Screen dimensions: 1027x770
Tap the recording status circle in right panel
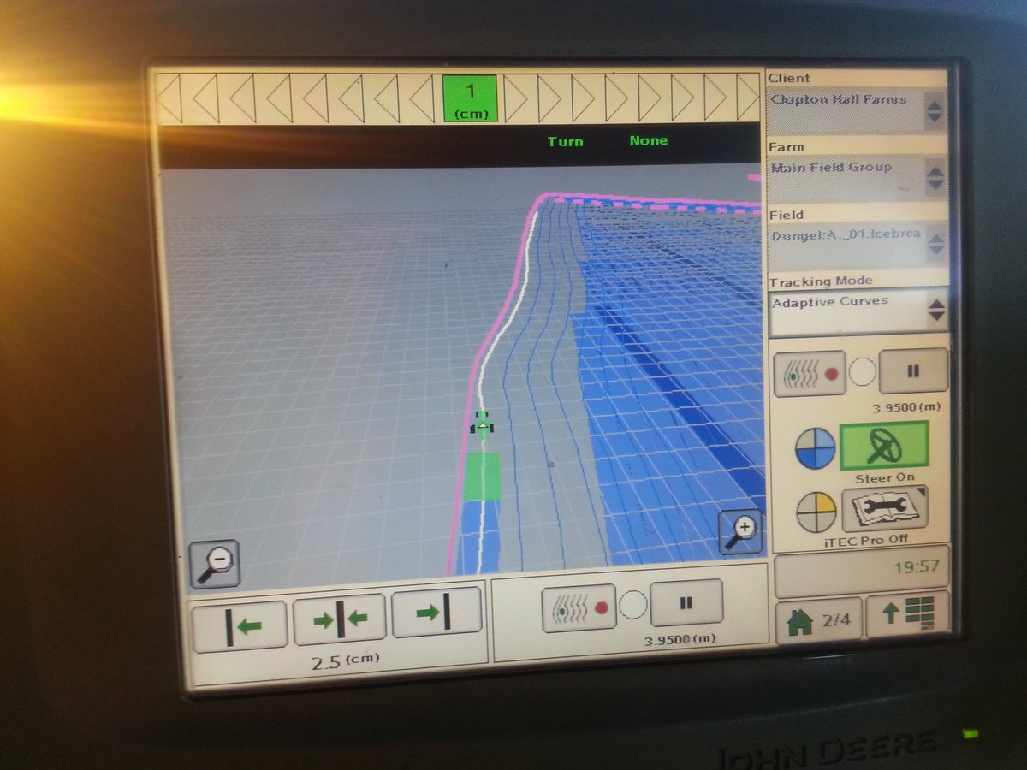(863, 373)
